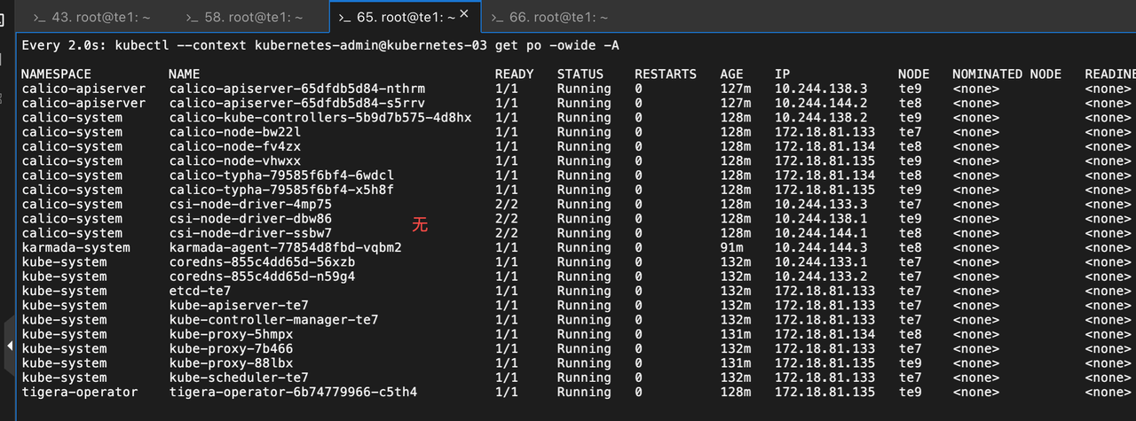Image resolution: width=1136 pixels, height=421 pixels.
Task: Click IP address 10.244.144.3
Action: (x=821, y=247)
